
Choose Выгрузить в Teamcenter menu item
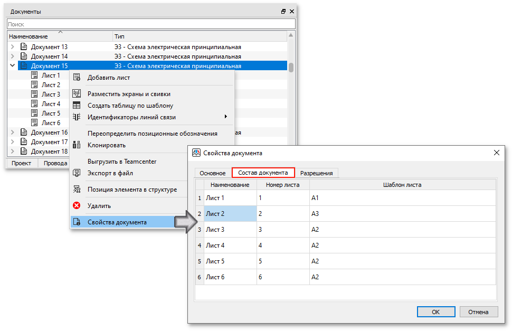coord(121,162)
